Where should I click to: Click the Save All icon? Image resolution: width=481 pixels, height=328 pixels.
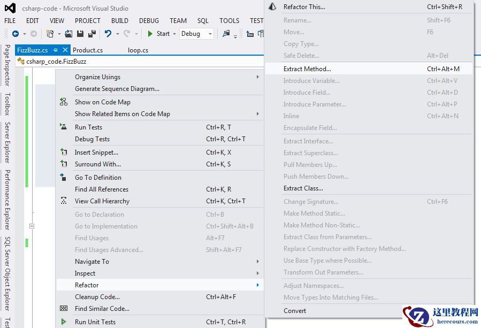coord(92,34)
